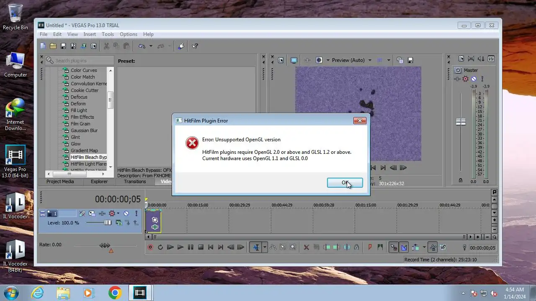
Task: Click Play on the transport bar
Action: pos(180,247)
